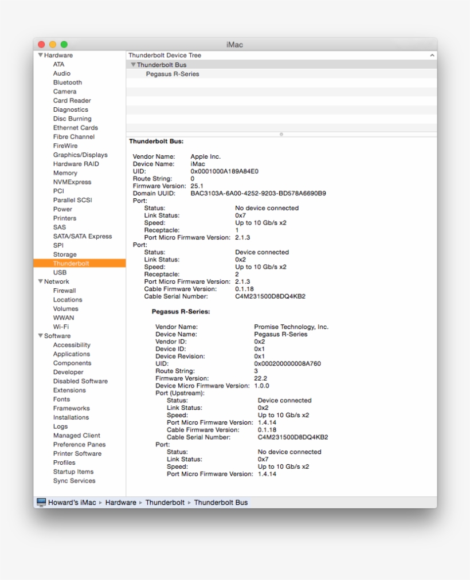
Task: Open the Graphics/Displays section
Action: click(80, 155)
